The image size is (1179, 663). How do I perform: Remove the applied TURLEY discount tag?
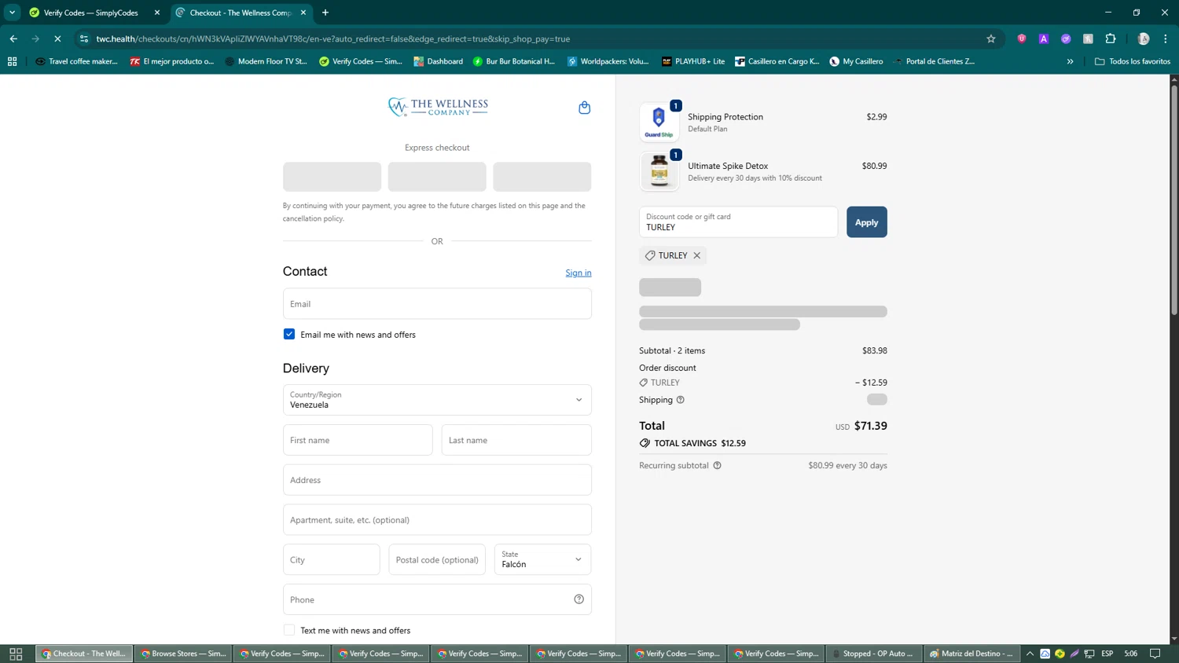tap(697, 255)
